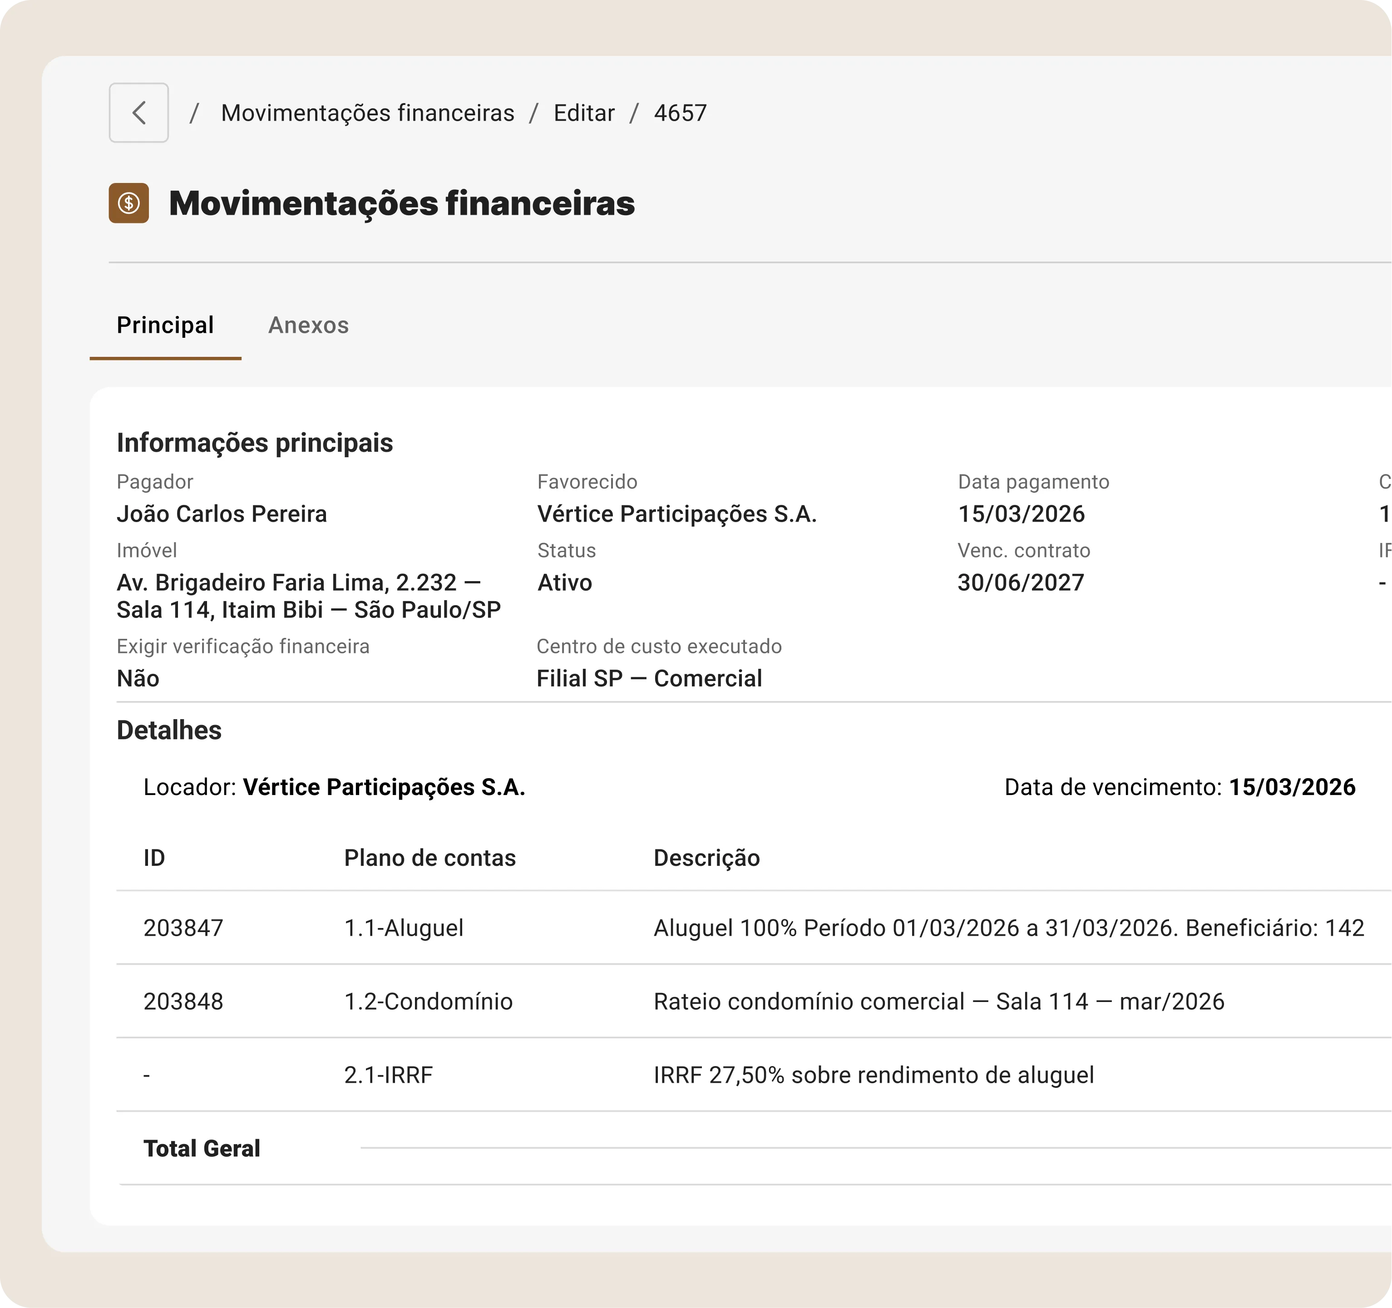
Task: Click the Descrição column header
Action: [x=706, y=858]
